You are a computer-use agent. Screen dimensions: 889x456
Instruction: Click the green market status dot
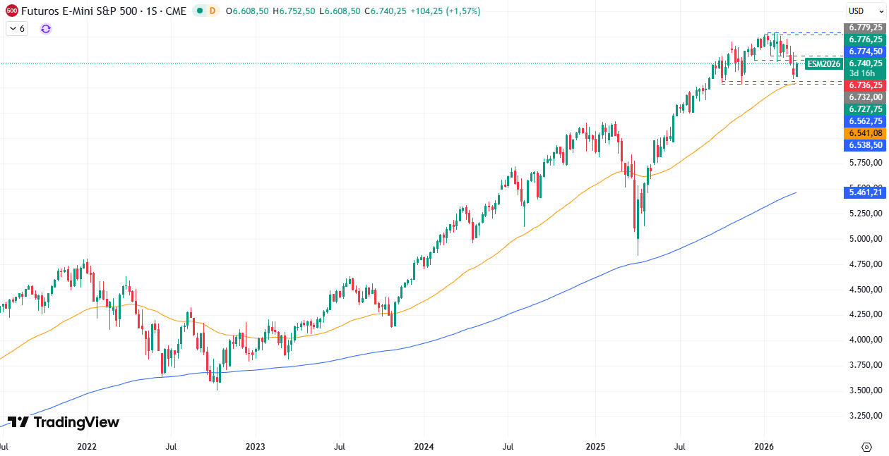(x=200, y=11)
